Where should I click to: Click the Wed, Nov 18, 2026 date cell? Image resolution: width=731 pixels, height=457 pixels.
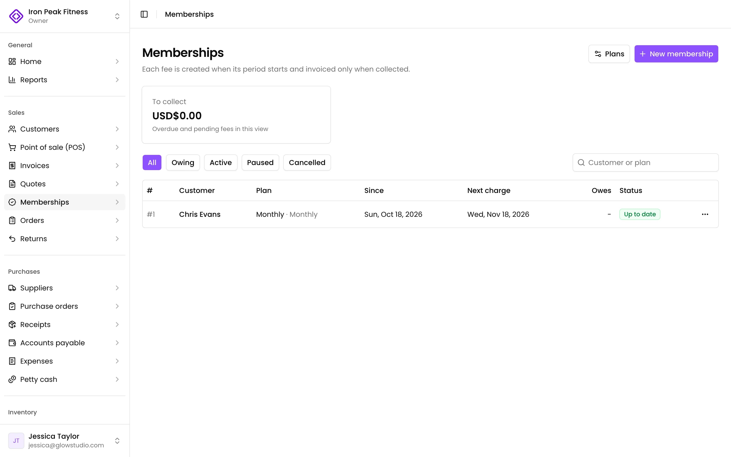coord(498,214)
